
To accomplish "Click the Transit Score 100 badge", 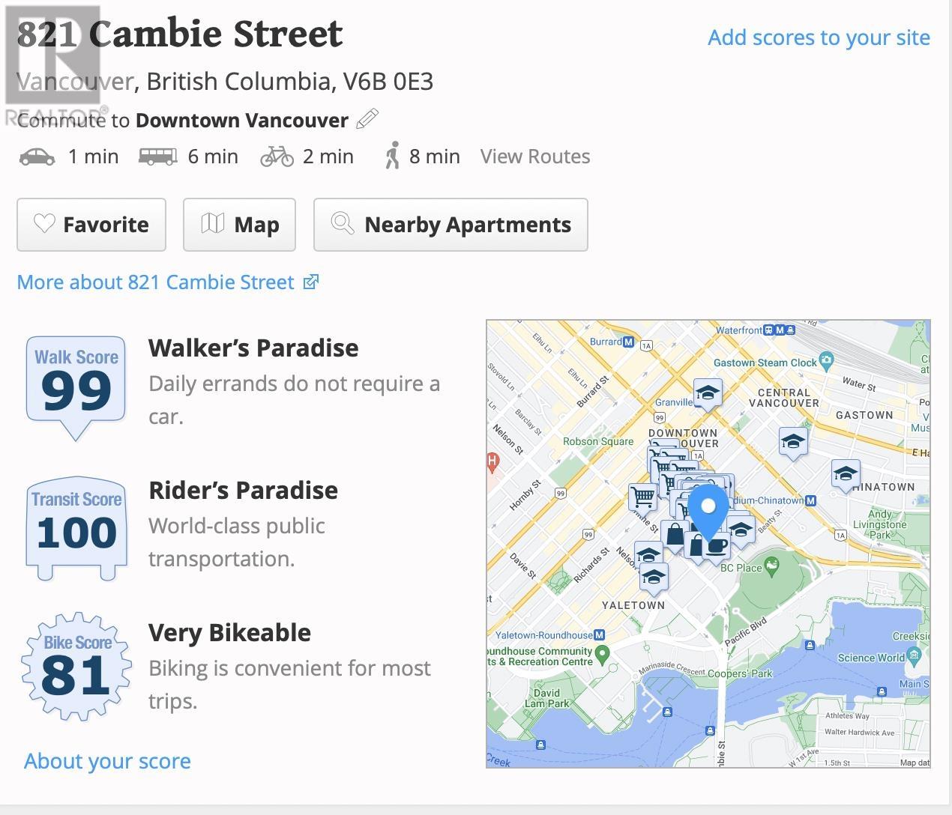I will click(76, 529).
